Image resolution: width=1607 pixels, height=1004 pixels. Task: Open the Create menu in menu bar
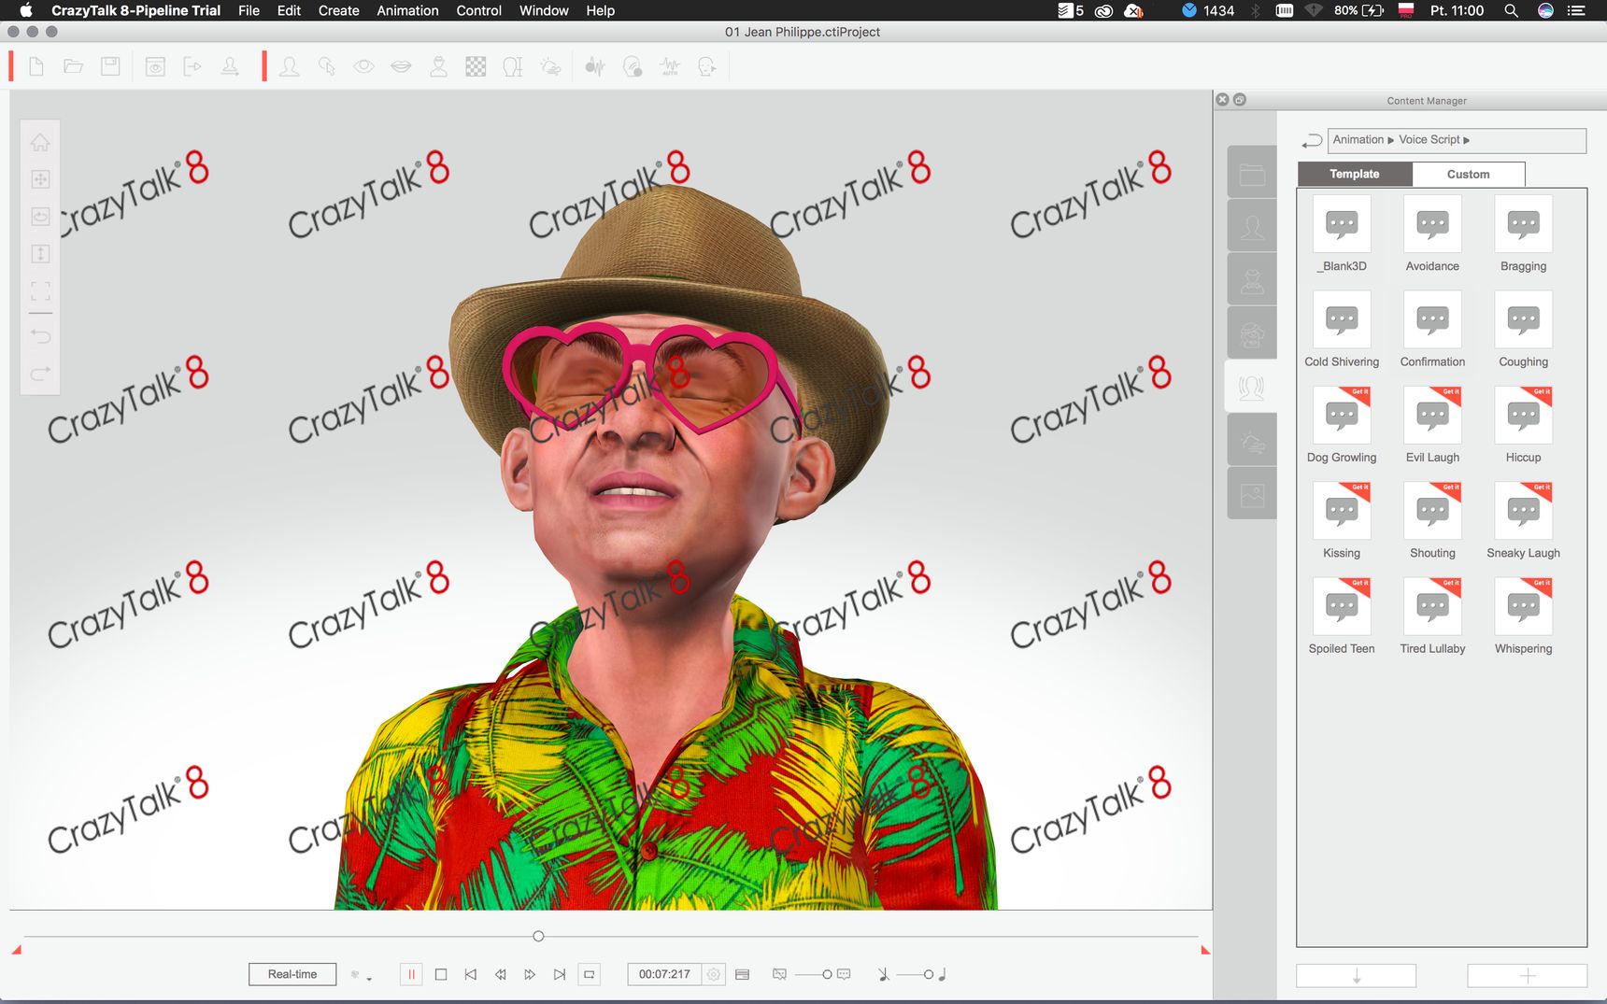[338, 10]
